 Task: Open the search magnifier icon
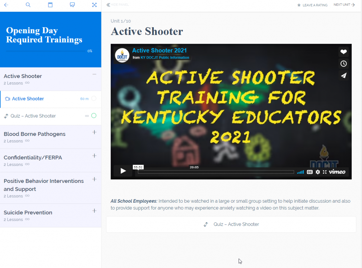point(28,5)
